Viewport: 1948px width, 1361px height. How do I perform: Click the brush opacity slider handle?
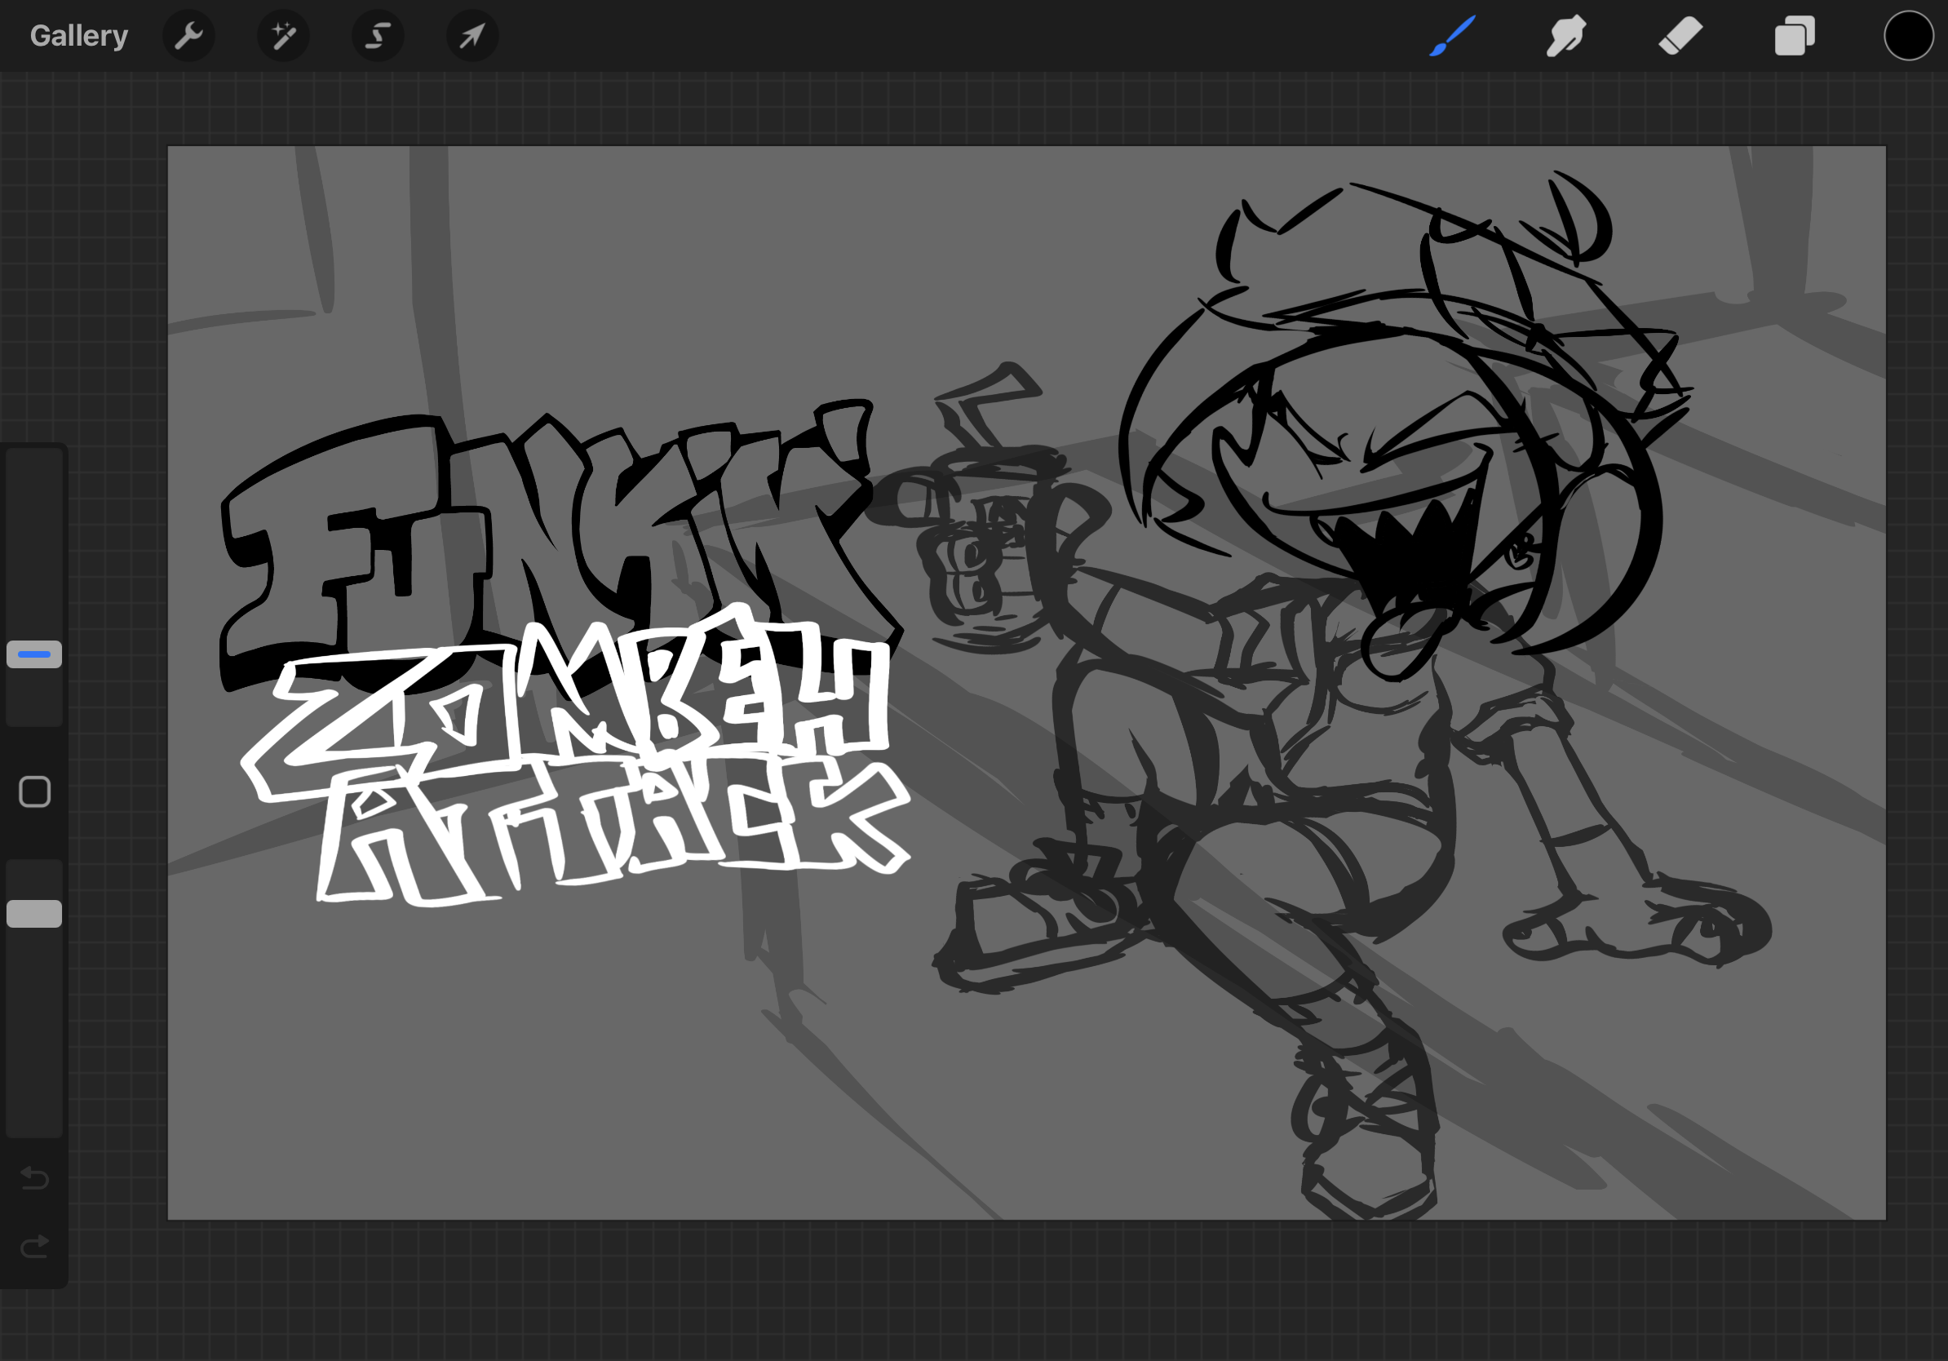(x=34, y=914)
